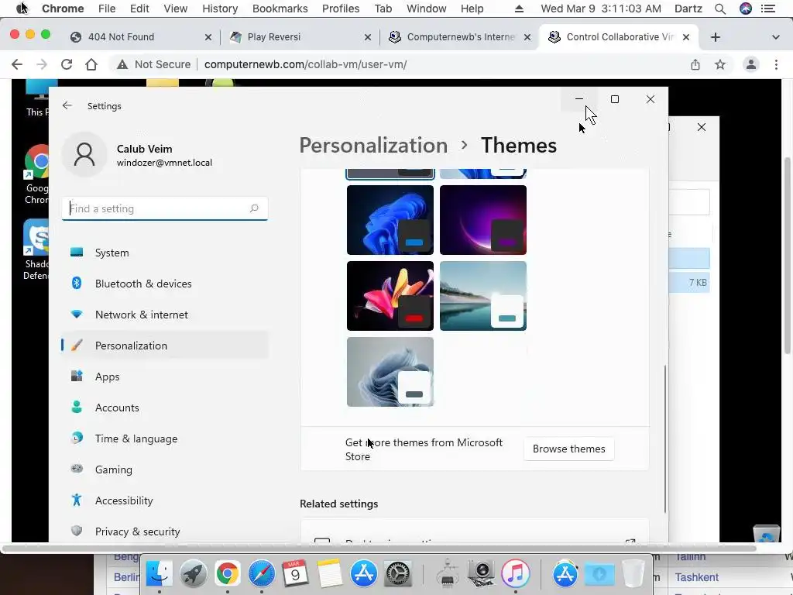Open the Chrome tab list chevron
Image resolution: width=793 pixels, height=595 pixels.
[x=776, y=37]
